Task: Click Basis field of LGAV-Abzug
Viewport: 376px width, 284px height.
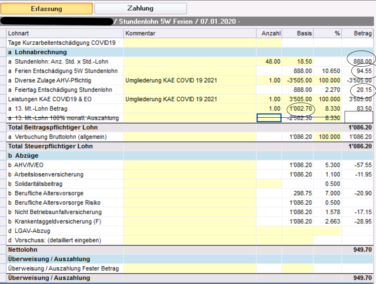Action: 297,231
